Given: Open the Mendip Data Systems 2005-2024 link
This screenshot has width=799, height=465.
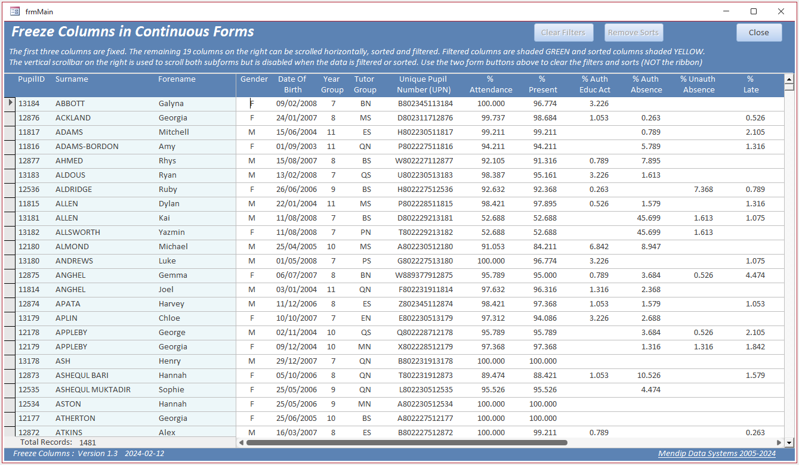Looking at the screenshot, I should (717, 454).
